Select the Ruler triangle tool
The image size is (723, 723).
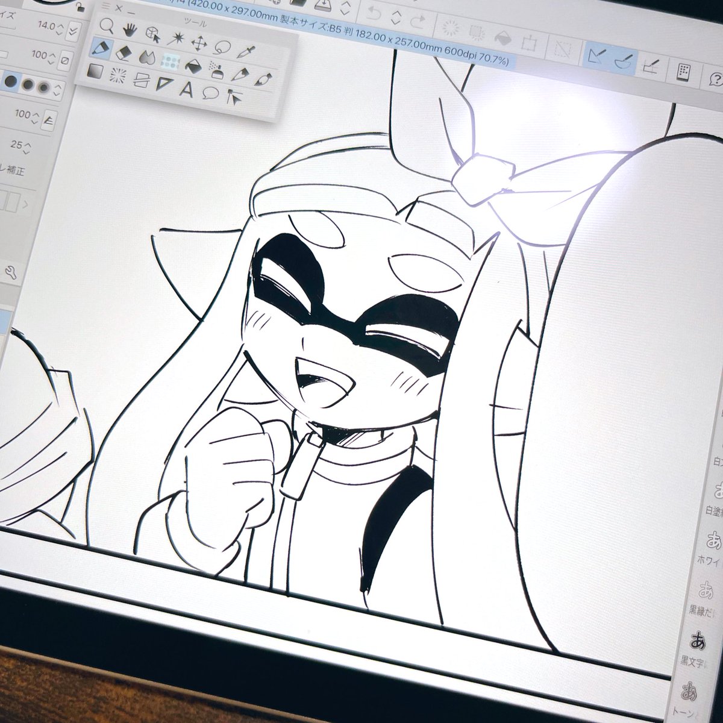point(164,84)
